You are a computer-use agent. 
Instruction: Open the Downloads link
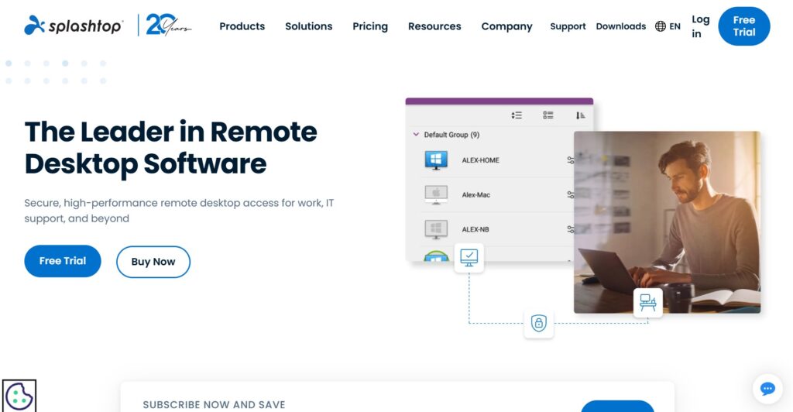click(620, 26)
